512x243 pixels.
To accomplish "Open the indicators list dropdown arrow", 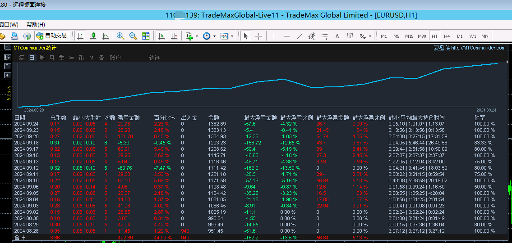I will 197,36.
